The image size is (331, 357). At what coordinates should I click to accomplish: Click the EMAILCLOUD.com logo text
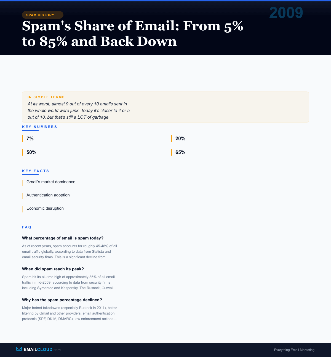pos(42,350)
